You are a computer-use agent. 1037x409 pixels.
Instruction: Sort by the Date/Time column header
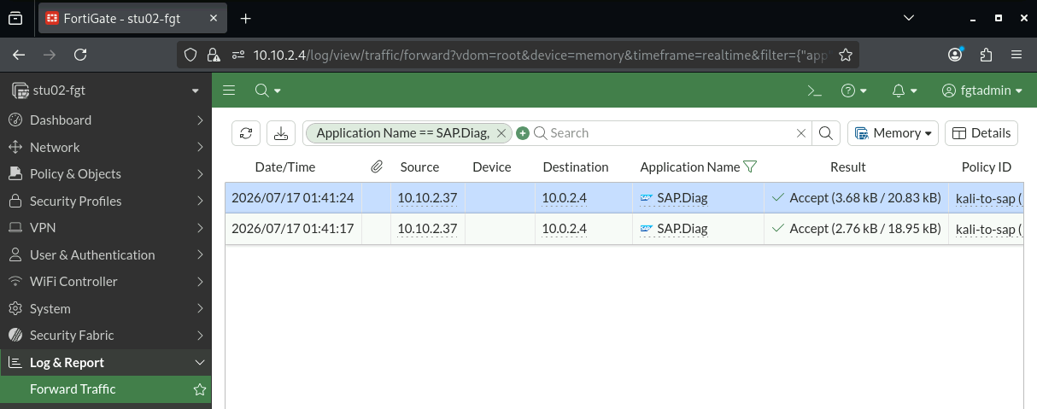pos(285,167)
